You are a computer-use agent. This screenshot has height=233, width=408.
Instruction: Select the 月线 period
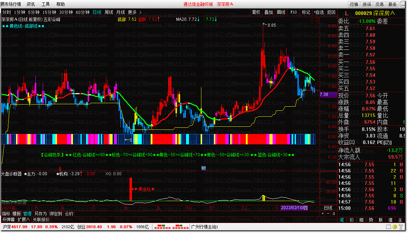(120, 12)
